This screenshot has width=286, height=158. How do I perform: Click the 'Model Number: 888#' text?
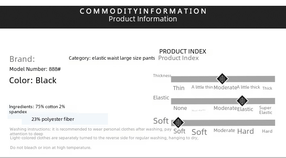pos(35,69)
